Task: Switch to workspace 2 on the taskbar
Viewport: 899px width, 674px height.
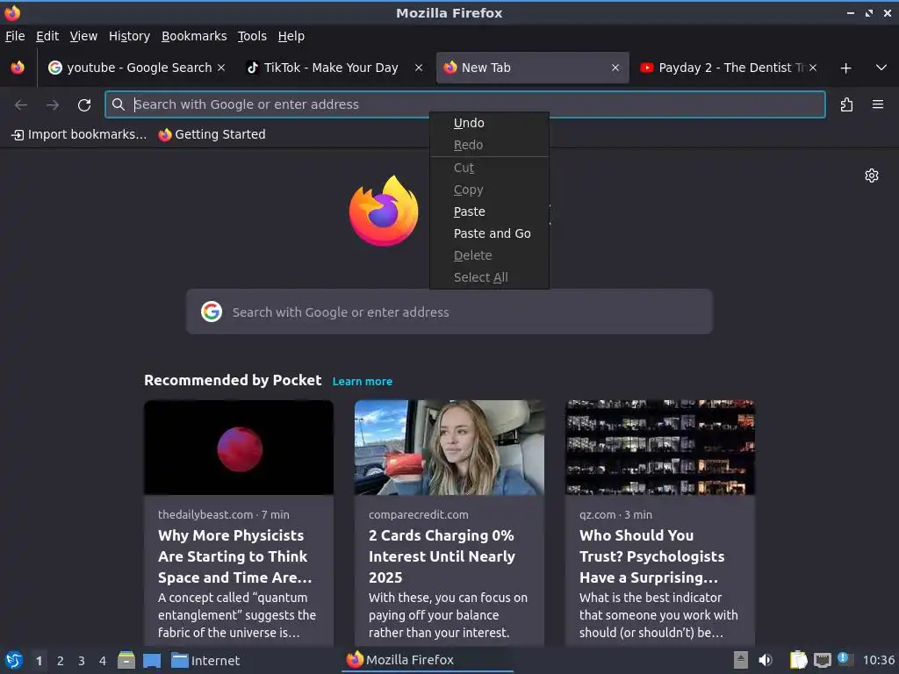Action: (x=61, y=661)
